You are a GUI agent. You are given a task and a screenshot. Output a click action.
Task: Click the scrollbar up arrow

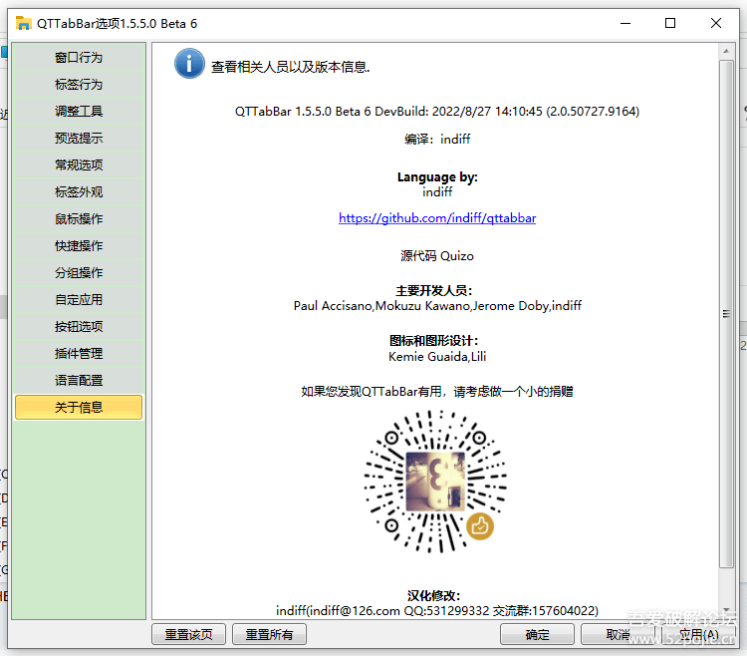726,51
